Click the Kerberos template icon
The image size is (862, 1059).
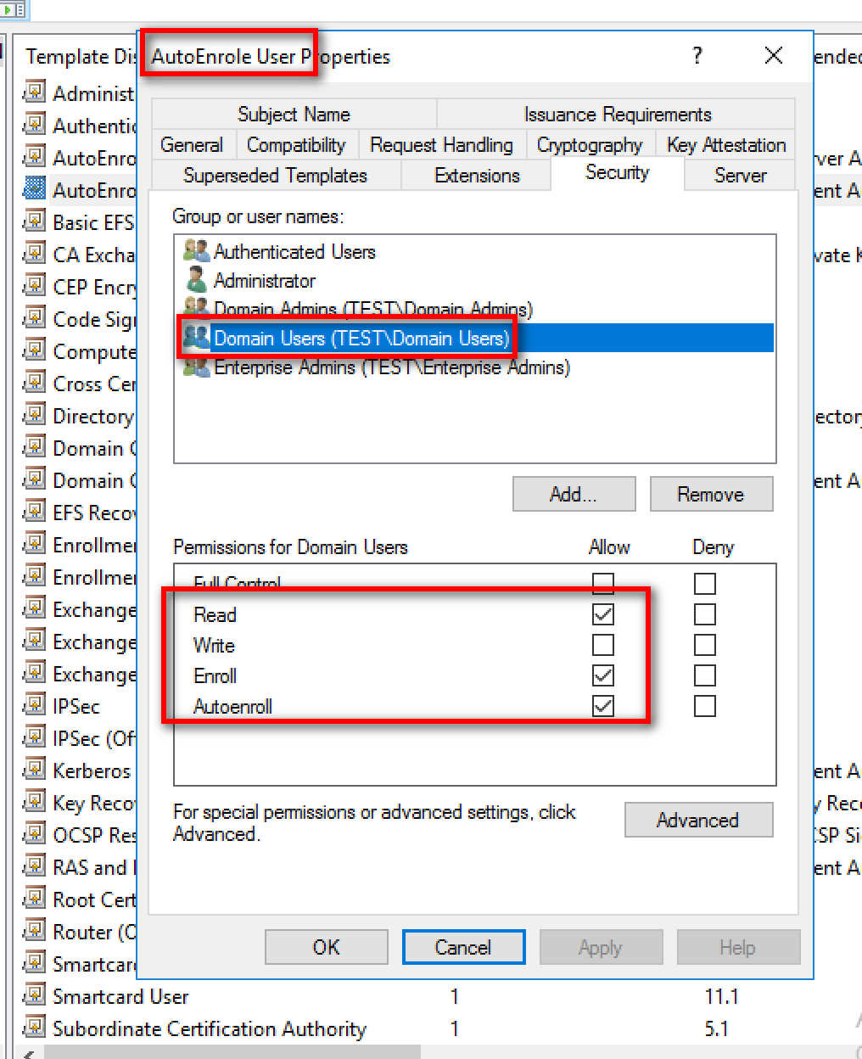pos(34,770)
